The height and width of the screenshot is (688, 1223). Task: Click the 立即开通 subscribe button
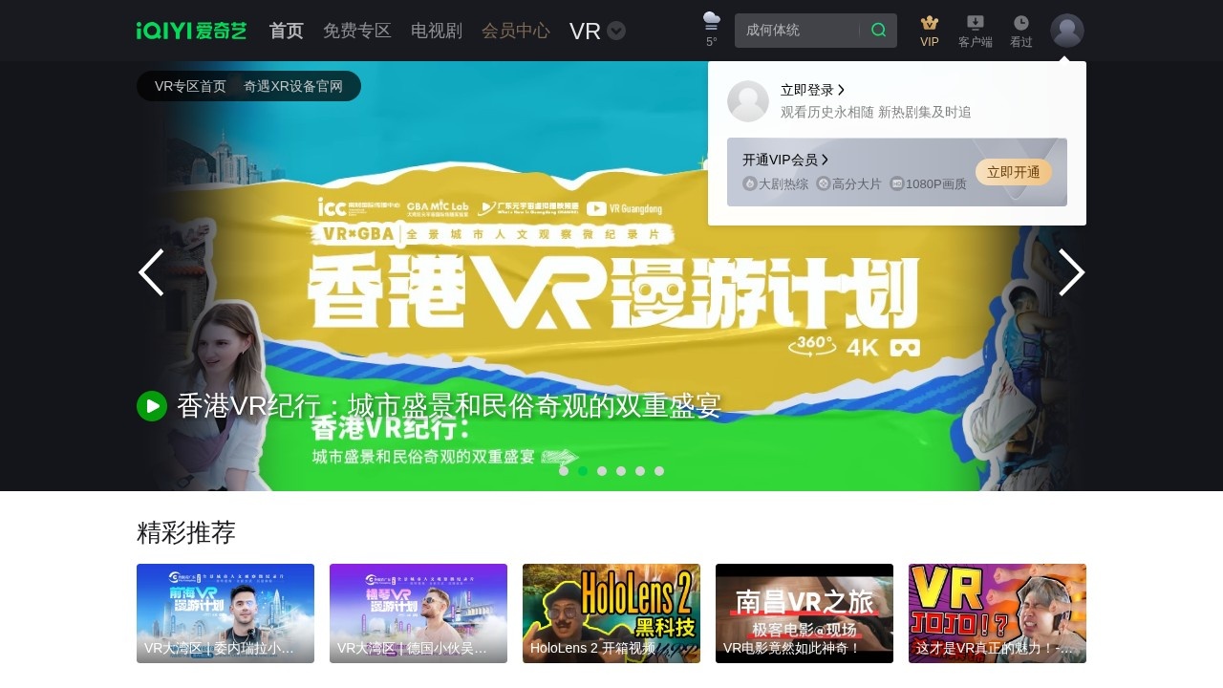tap(1015, 173)
